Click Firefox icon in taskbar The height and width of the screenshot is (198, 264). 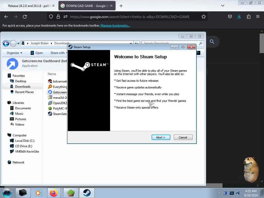[54, 193]
